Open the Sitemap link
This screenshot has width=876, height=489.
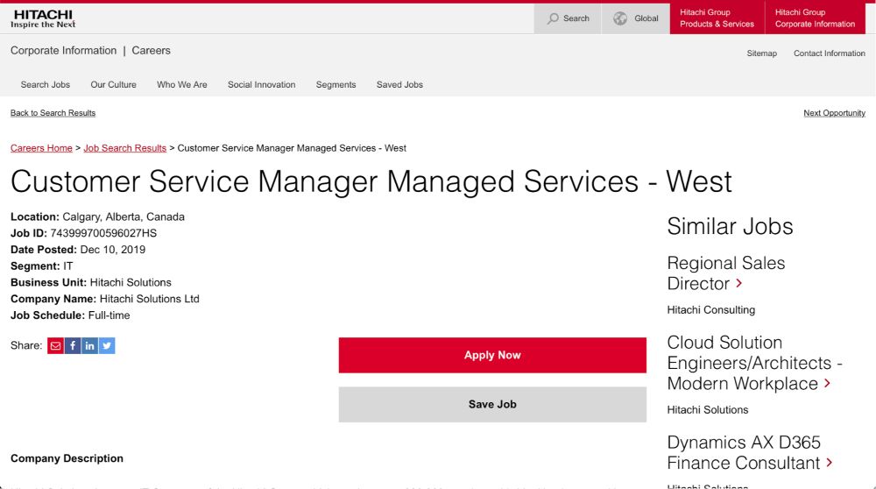pyautogui.click(x=761, y=53)
